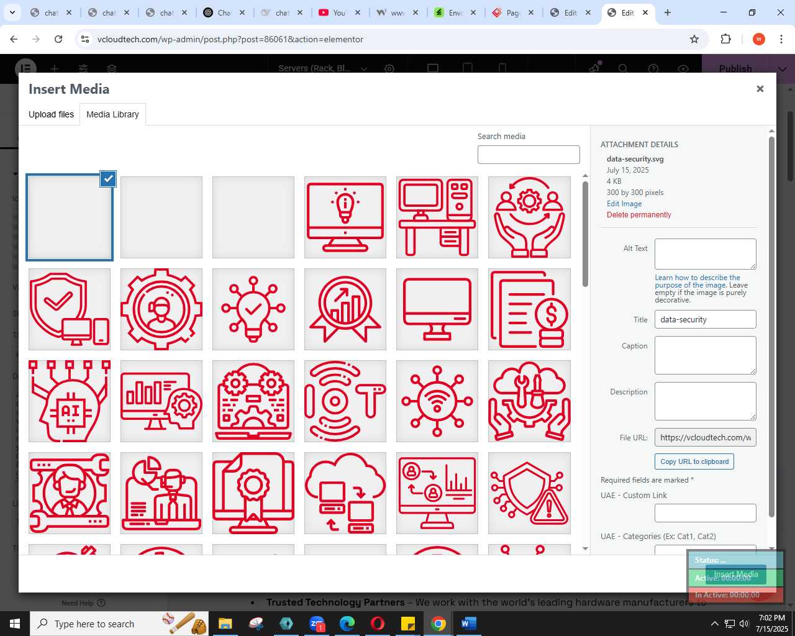Click the UAE - Custom Link field

pos(706,513)
